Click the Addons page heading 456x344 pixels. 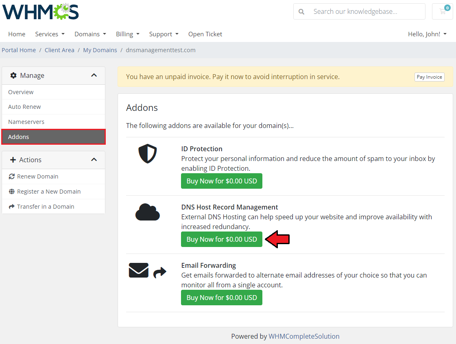[142, 108]
